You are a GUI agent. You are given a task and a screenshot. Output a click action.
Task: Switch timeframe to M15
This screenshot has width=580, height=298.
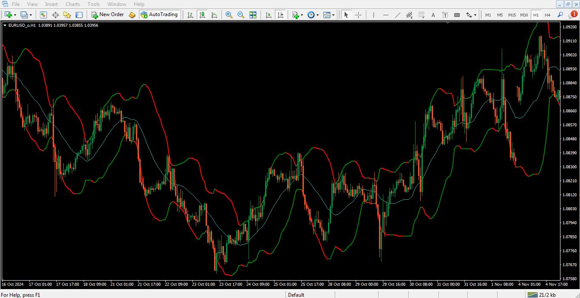[512, 15]
